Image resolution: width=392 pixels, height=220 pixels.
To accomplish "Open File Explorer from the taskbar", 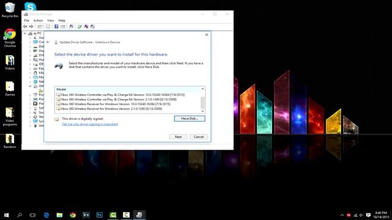I will coord(59,215).
